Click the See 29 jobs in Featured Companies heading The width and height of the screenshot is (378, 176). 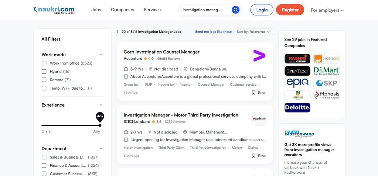[x=306, y=42]
